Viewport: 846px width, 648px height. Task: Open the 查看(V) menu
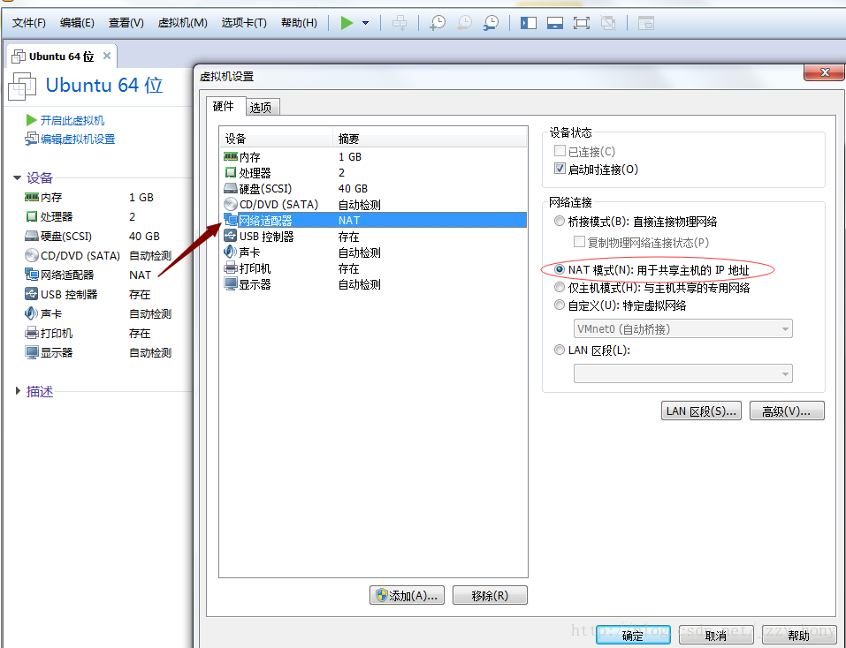126,23
